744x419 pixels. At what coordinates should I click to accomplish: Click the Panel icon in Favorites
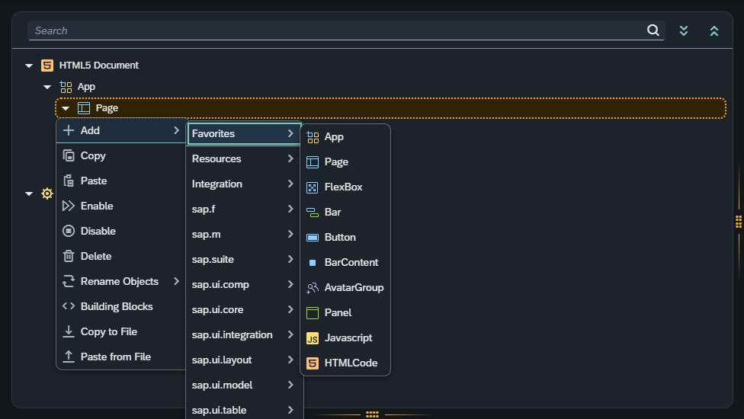point(313,313)
